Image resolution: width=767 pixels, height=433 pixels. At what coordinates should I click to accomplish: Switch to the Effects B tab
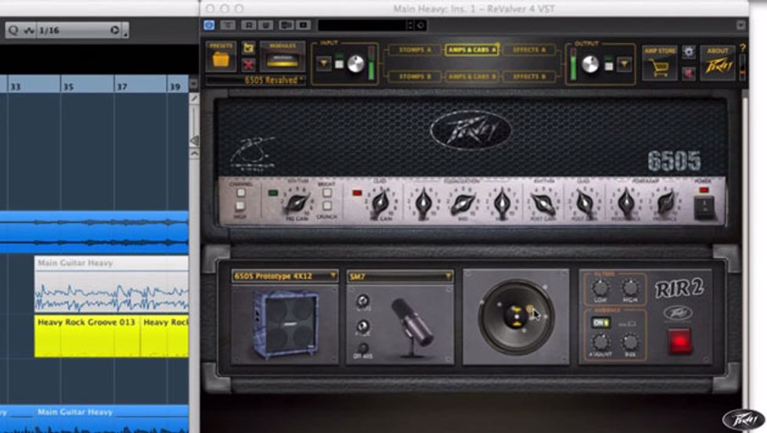click(529, 77)
